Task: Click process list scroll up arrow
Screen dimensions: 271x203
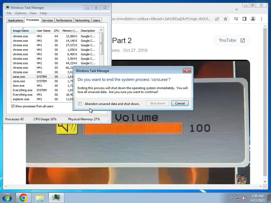Action: [x=101, y=30]
